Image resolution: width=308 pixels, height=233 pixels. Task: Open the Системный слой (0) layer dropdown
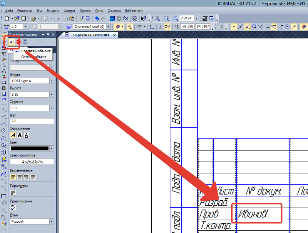click(109, 27)
